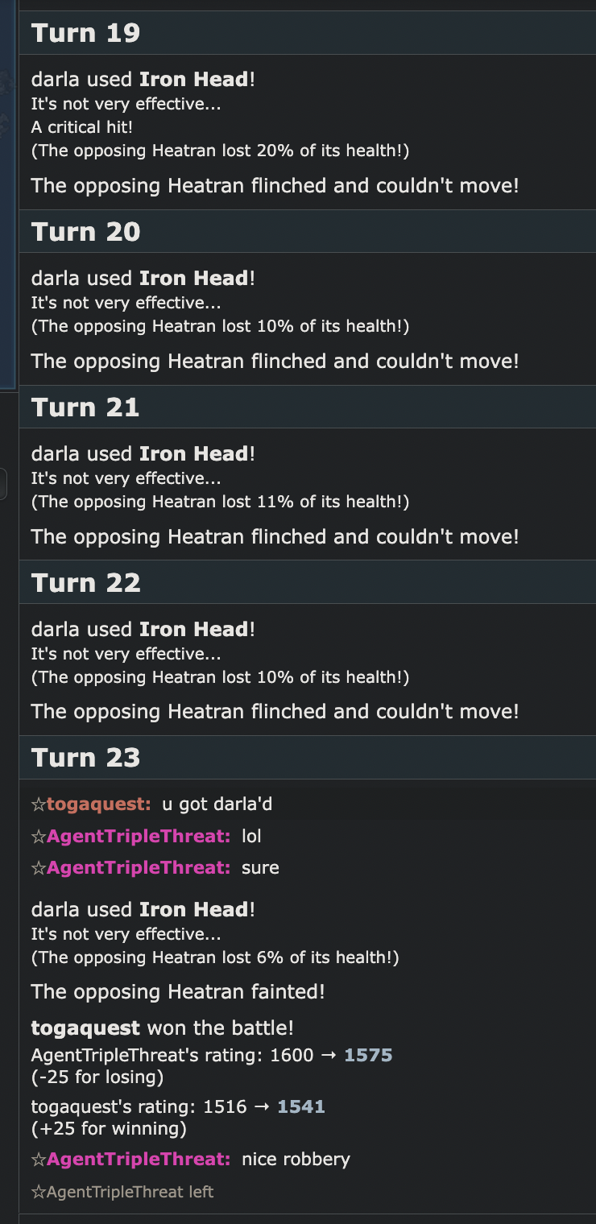Screen dimensions: 596x1224
Task: Click AgentTripleThreat's username beside "nice robbery"
Action: tap(139, 1160)
